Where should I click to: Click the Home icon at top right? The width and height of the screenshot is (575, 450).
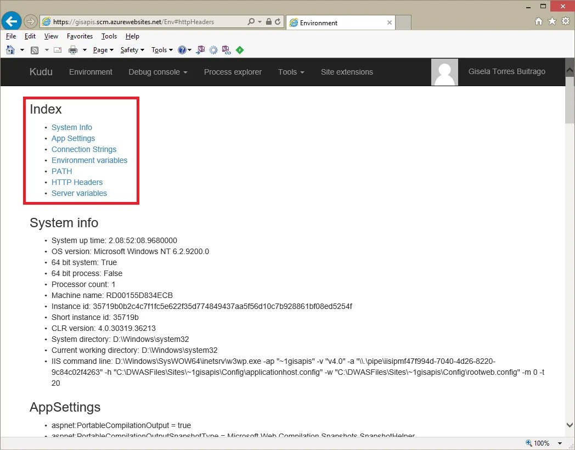coord(539,21)
